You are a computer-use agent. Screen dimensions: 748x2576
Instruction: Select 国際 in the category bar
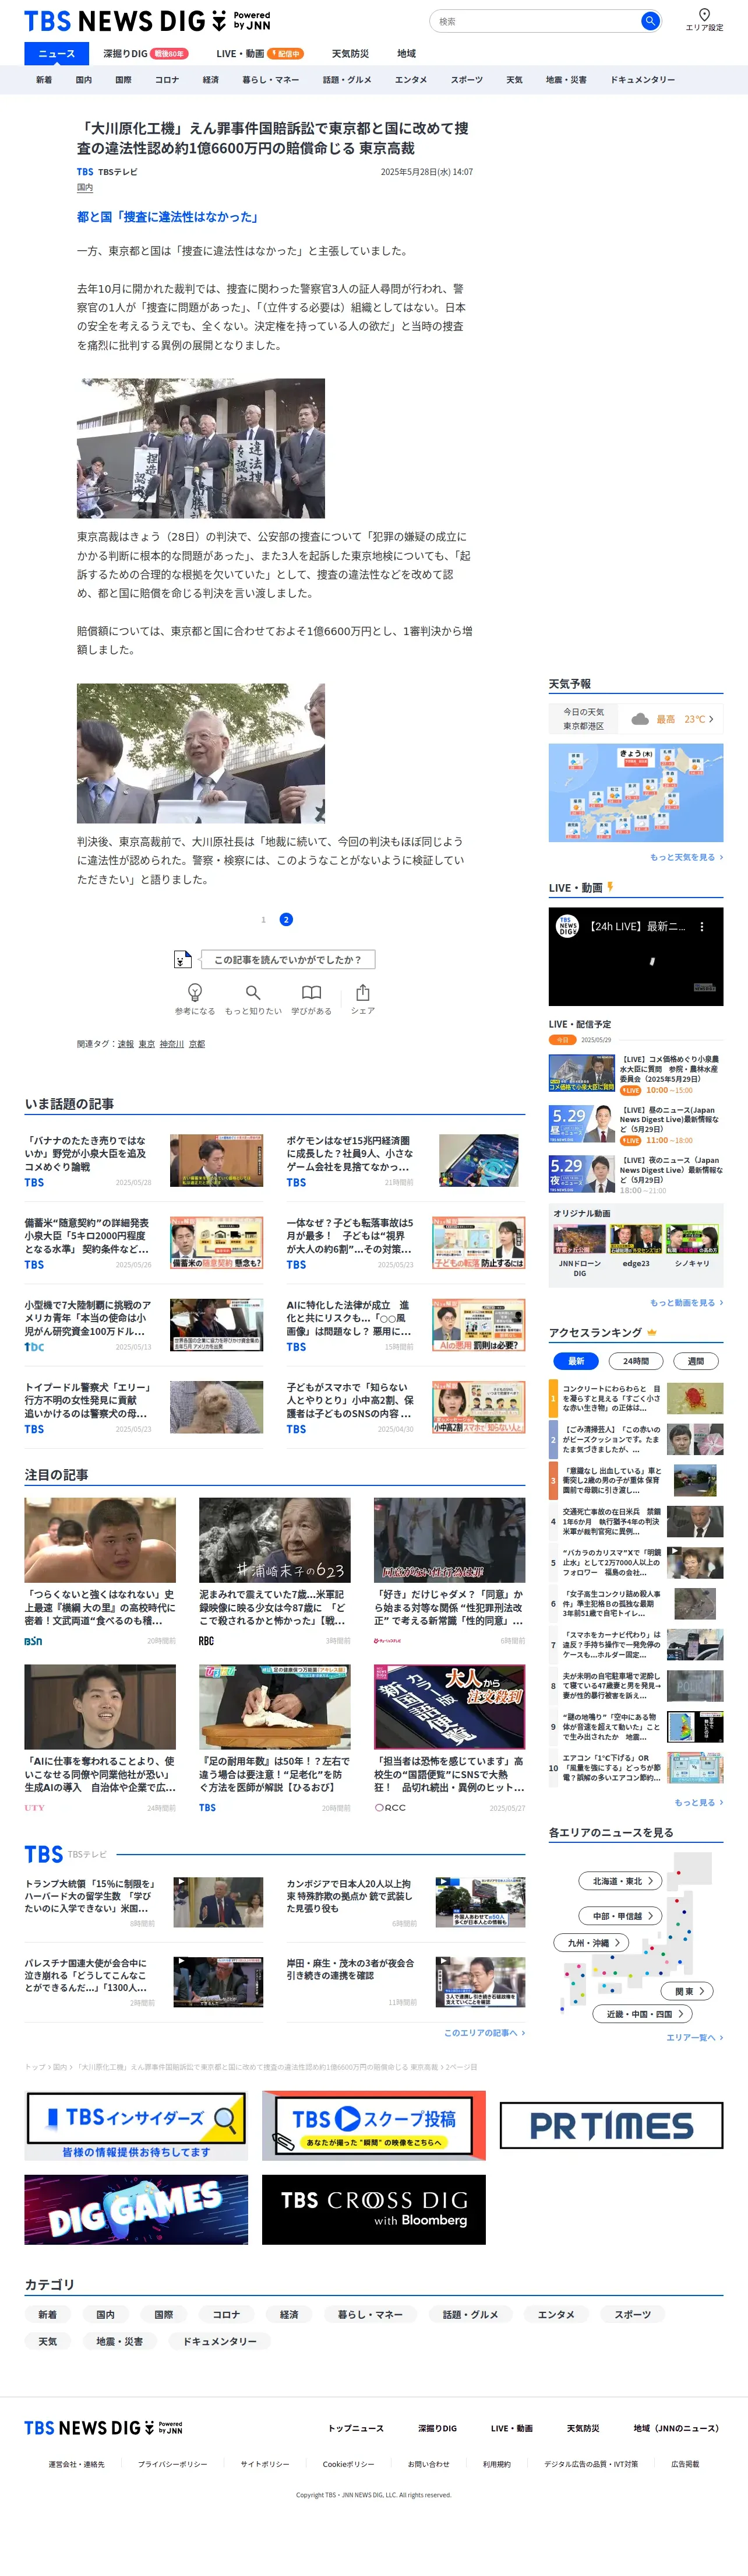click(123, 80)
